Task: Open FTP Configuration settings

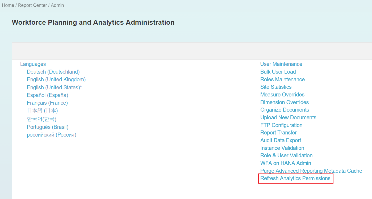Action: click(281, 125)
